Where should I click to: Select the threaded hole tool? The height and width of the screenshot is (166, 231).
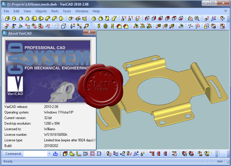tap(106, 26)
